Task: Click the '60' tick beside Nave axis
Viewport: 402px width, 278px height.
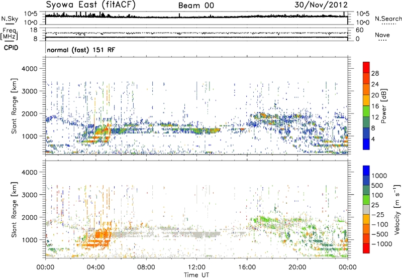Action: coord(359,30)
